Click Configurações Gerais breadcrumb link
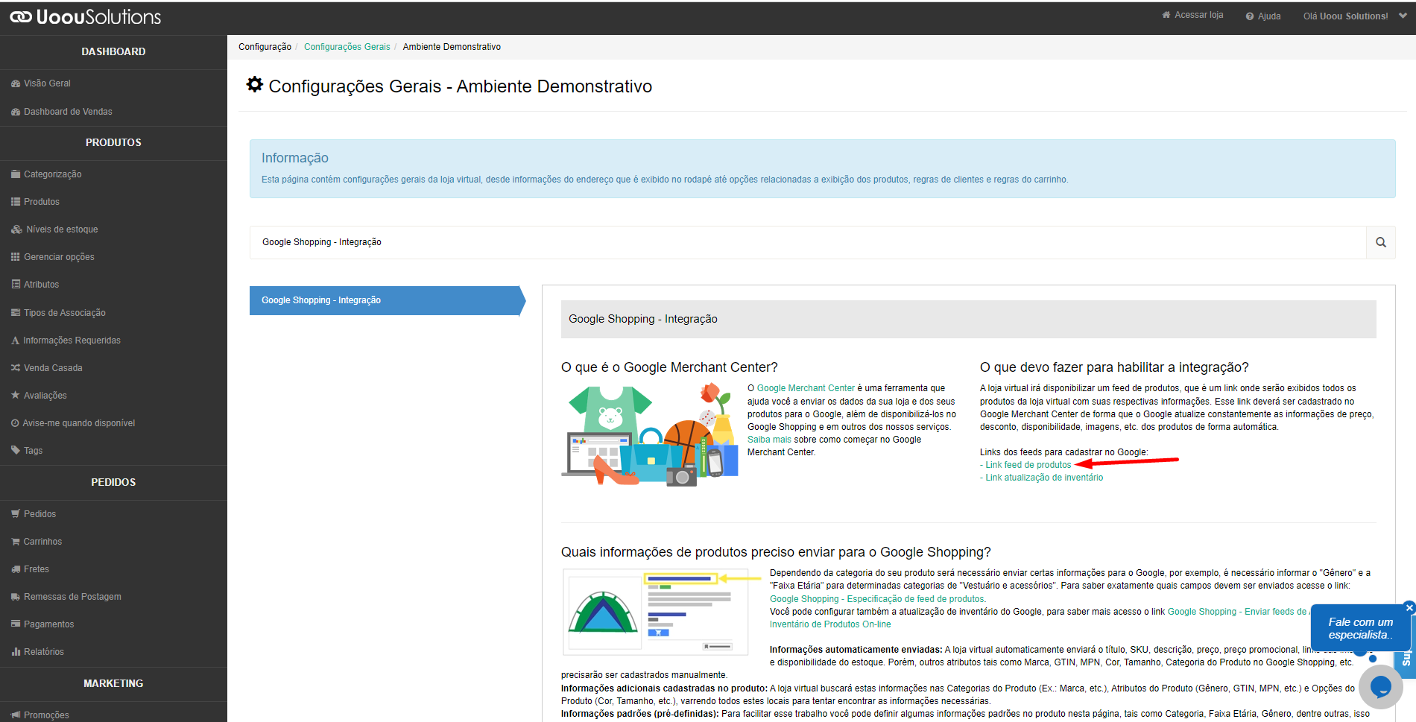The width and height of the screenshot is (1416, 722). pyautogui.click(x=347, y=47)
